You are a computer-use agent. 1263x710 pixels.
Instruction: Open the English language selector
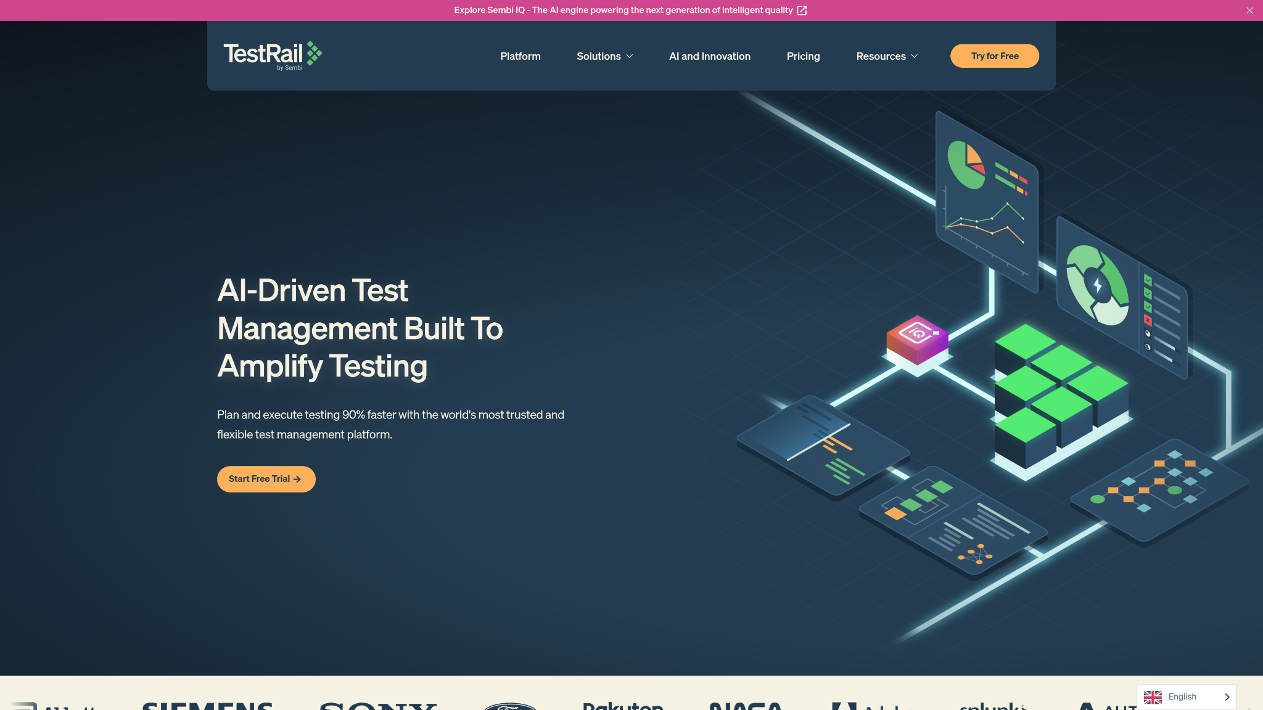click(1186, 697)
